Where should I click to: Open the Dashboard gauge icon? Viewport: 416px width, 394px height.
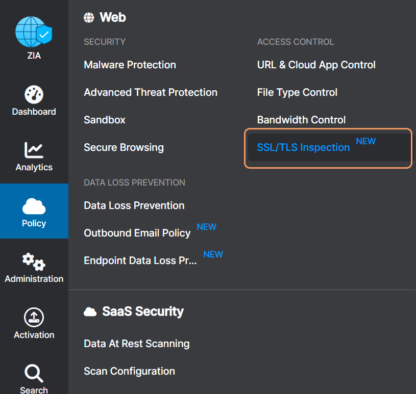pos(34,95)
